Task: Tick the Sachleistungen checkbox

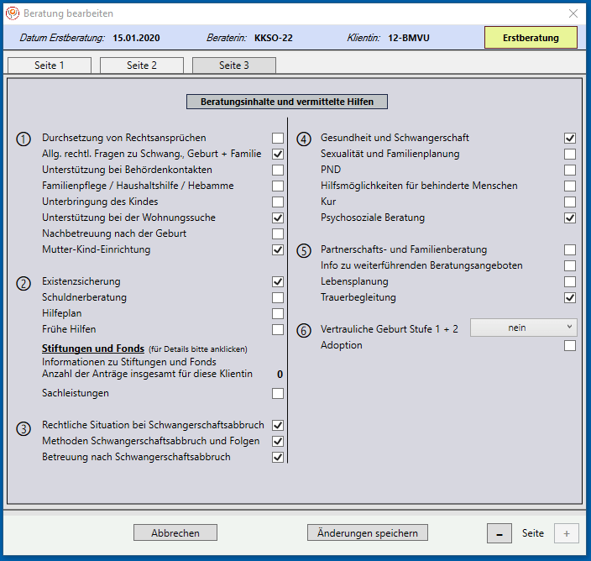Action: [x=278, y=393]
